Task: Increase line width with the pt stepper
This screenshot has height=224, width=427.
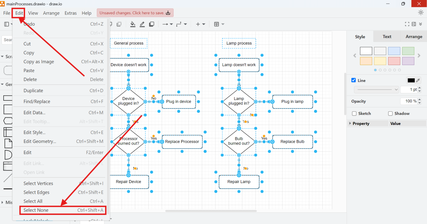Action: (x=419, y=88)
